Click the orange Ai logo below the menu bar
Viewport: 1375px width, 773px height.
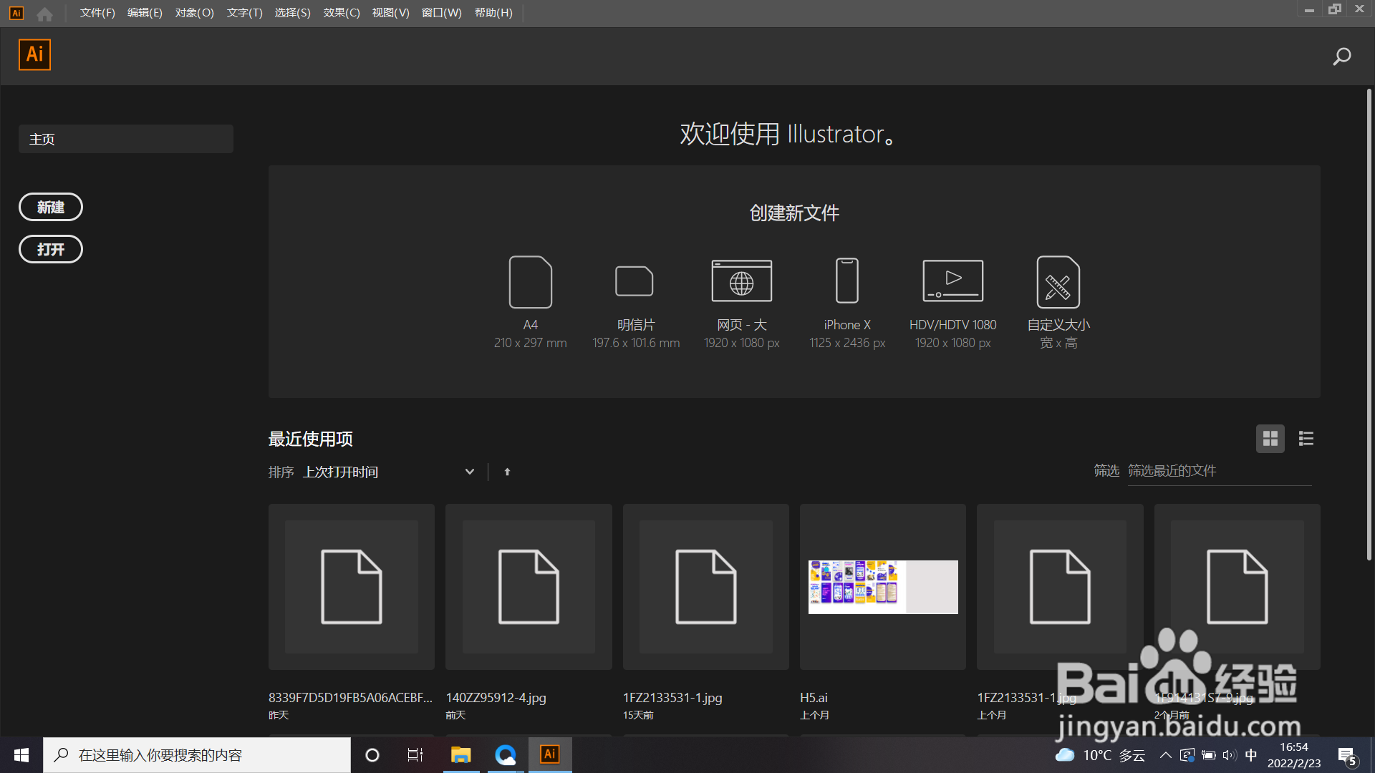[x=34, y=54]
